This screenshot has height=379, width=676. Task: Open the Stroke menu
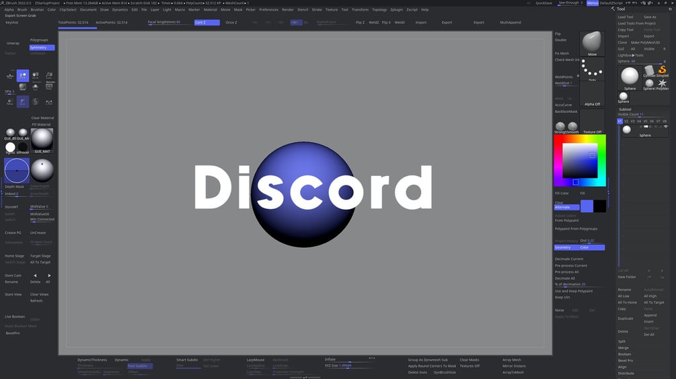coord(317,9)
